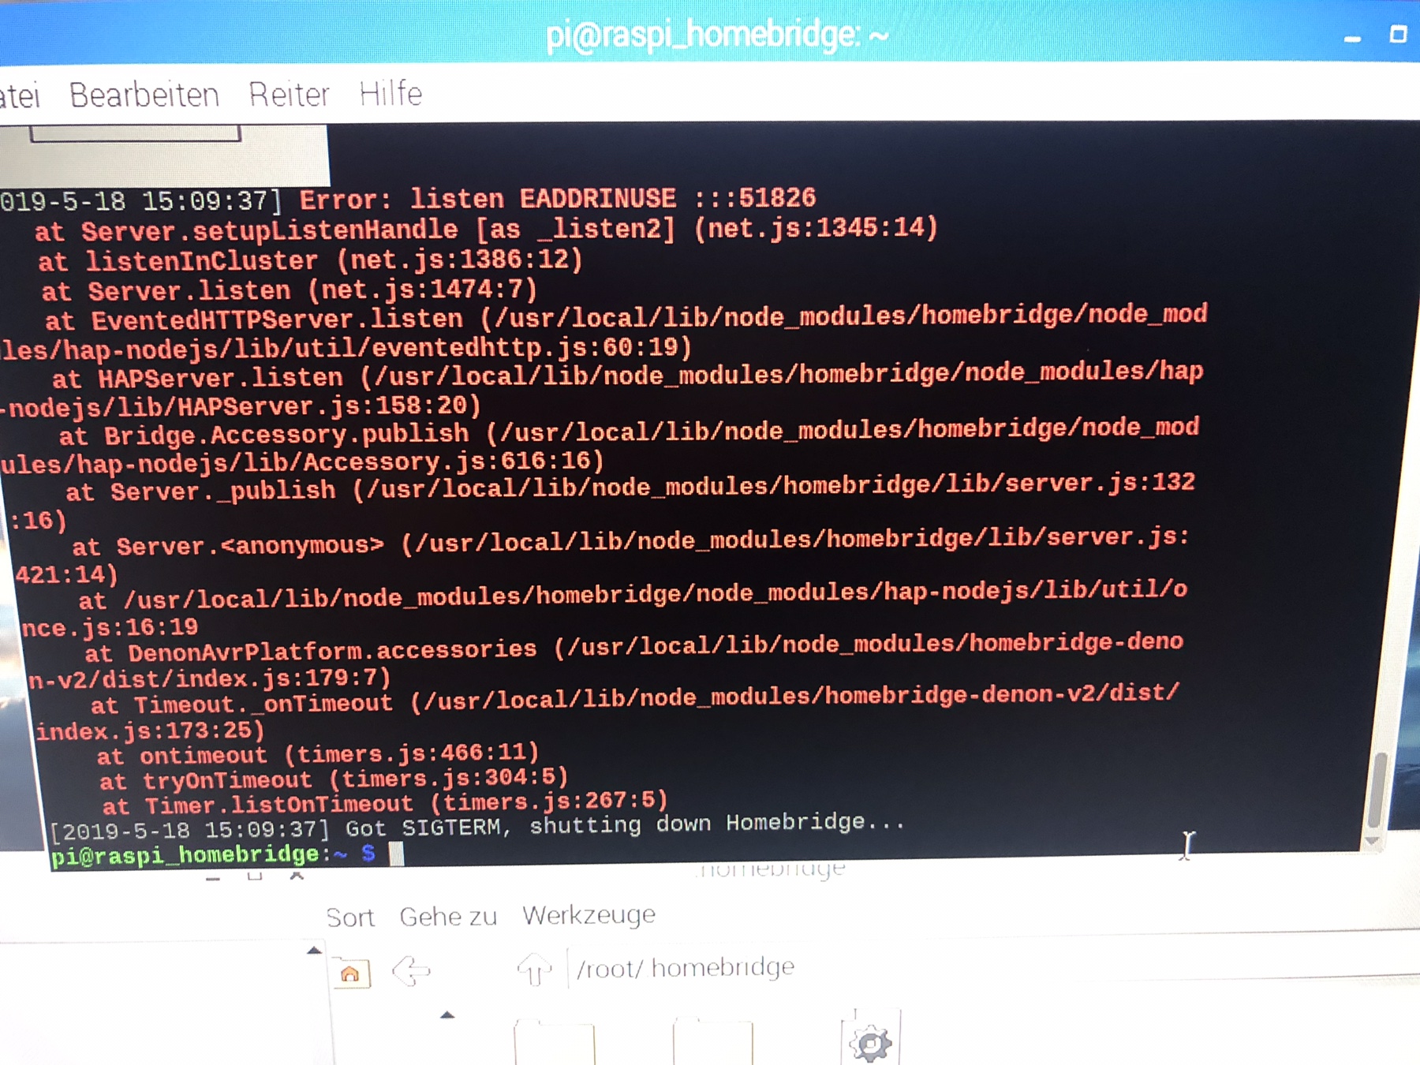This screenshot has width=1420, height=1065.
Task: Go to parent folder with up arrow
Action: click(534, 969)
